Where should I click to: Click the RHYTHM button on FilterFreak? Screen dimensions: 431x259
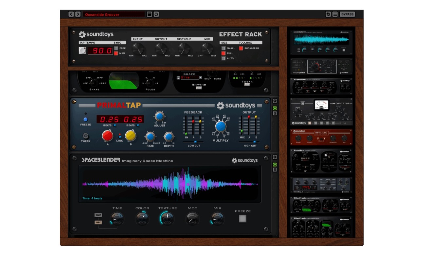tap(199, 88)
